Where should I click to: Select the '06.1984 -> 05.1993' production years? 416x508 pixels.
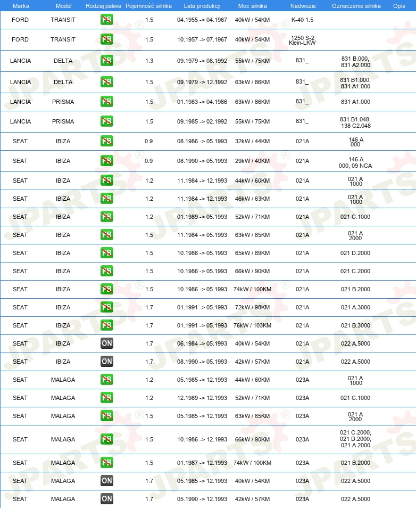click(x=202, y=343)
